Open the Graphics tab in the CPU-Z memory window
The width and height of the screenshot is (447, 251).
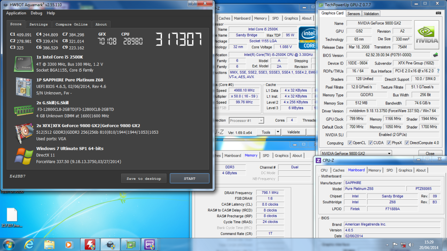pos(281,156)
